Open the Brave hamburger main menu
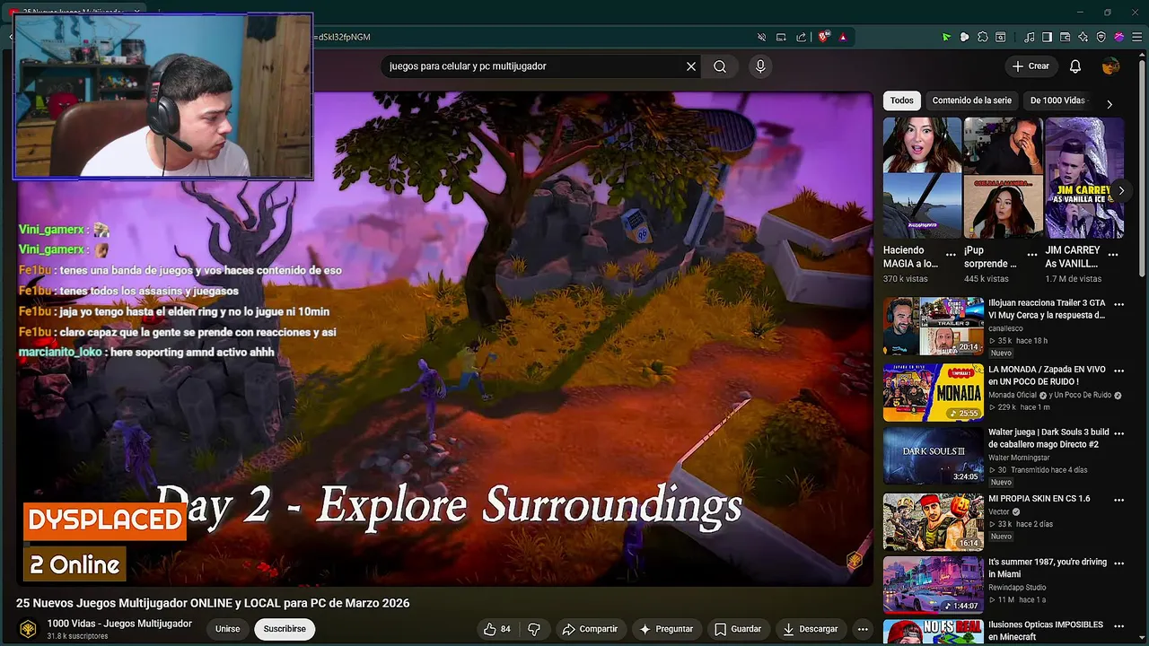The image size is (1149, 646). 1136,37
